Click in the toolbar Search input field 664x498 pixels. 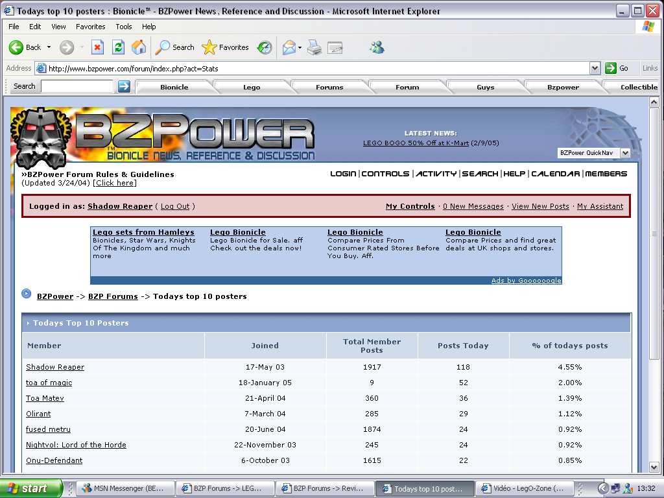77,86
